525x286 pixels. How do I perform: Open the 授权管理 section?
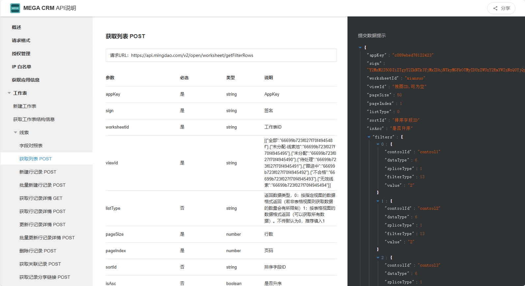coord(21,54)
